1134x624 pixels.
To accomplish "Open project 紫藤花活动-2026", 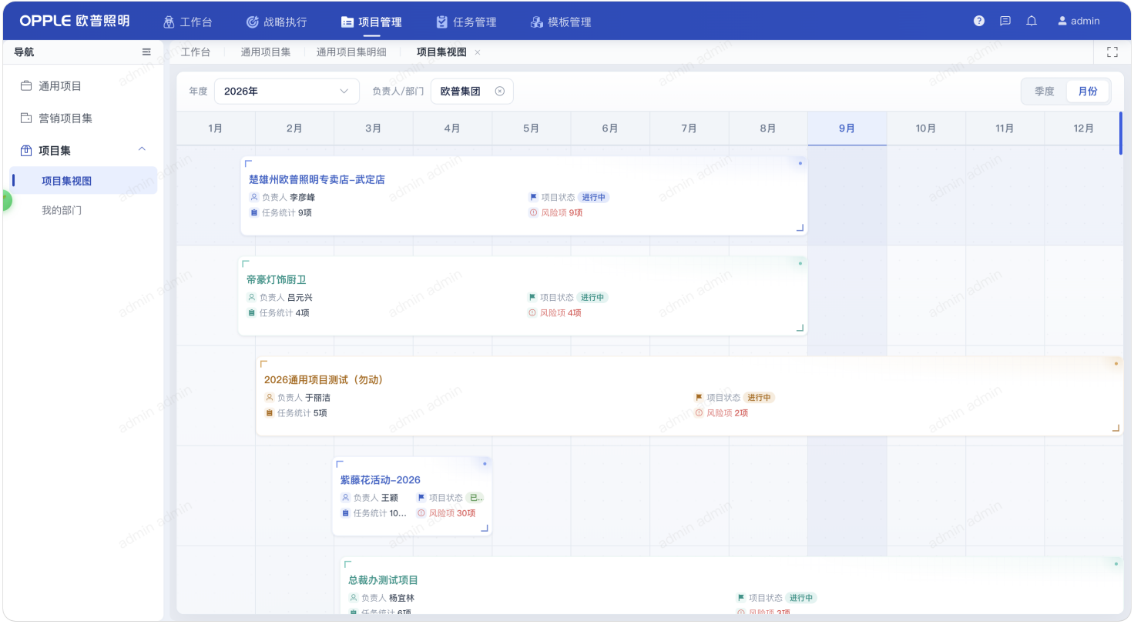I will [x=381, y=480].
